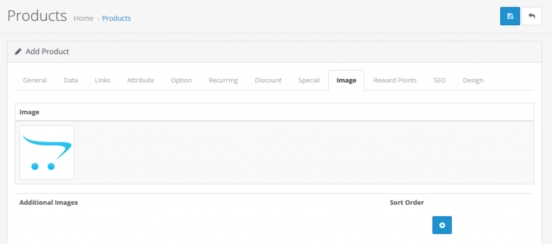The width and height of the screenshot is (552, 244).
Task: Click the blue Save floppy-disk button
Action: tap(510, 16)
